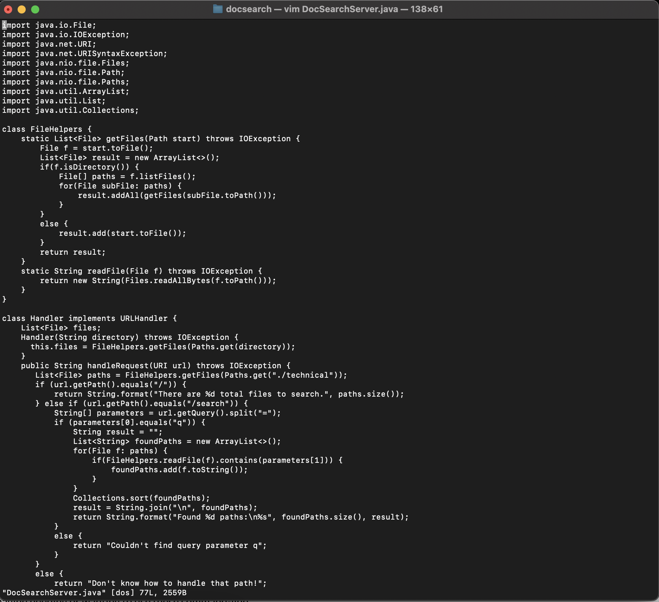This screenshot has height=602, width=659.
Task: Click 'foundPaths.add(f.toString());' line
Action: tap(180, 470)
